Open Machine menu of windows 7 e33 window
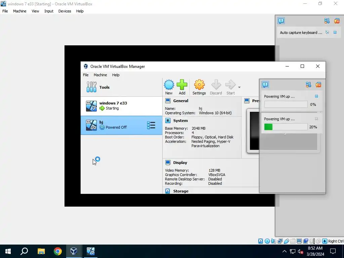The width and height of the screenshot is (344, 258). pos(19,11)
